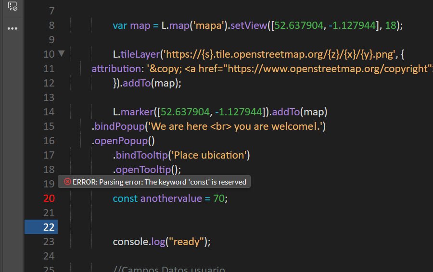Open the three-dot more options menu
Viewport: 433px width, 272px height.
[13, 28]
